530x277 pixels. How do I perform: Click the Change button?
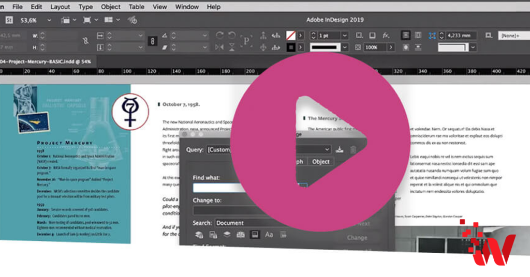pyautogui.click(x=357, y=238)
